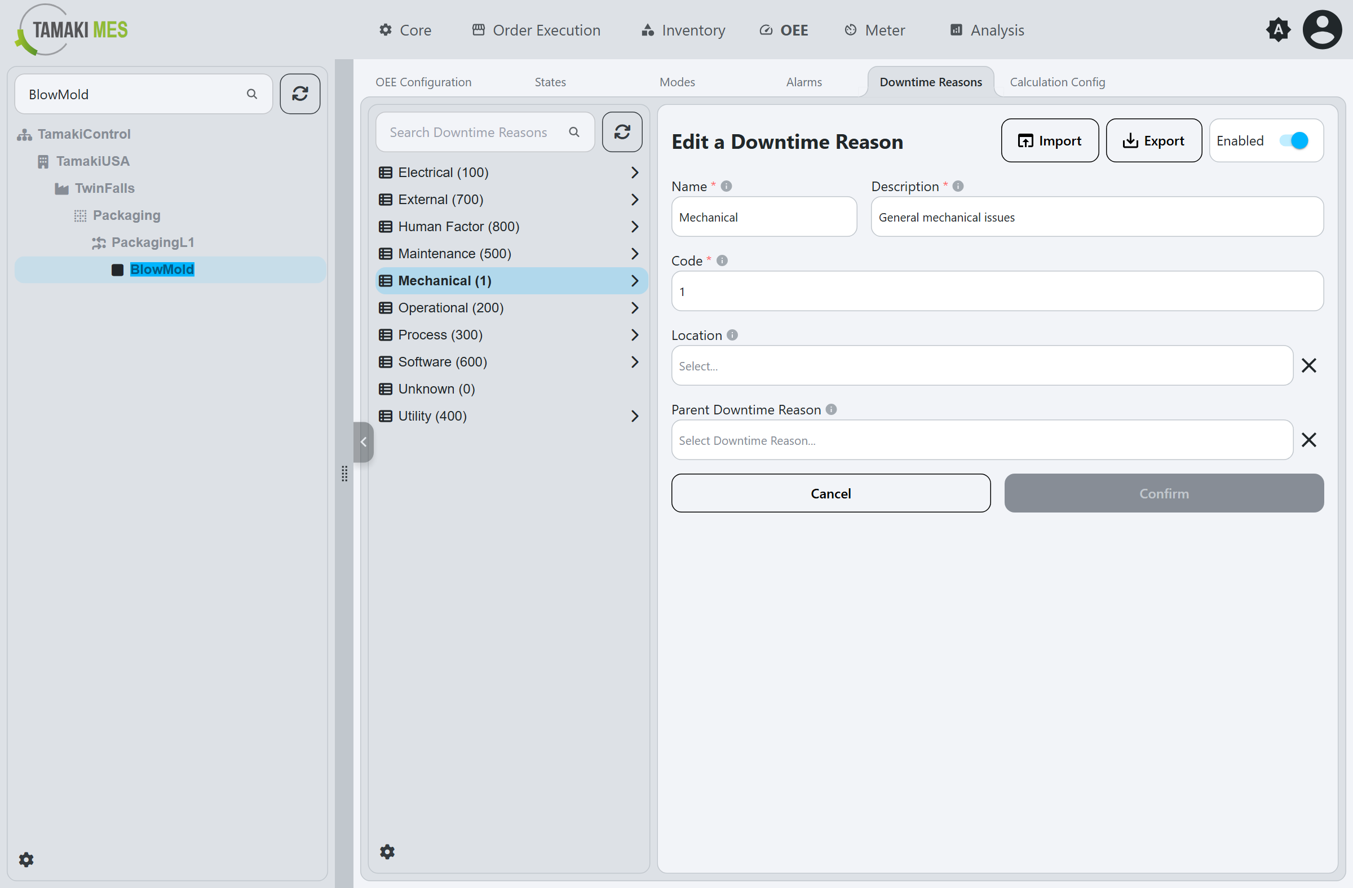This screenshot has height=888, width=1353.
Task: Open the Inventory menu
Action: (x=683, y=30)
